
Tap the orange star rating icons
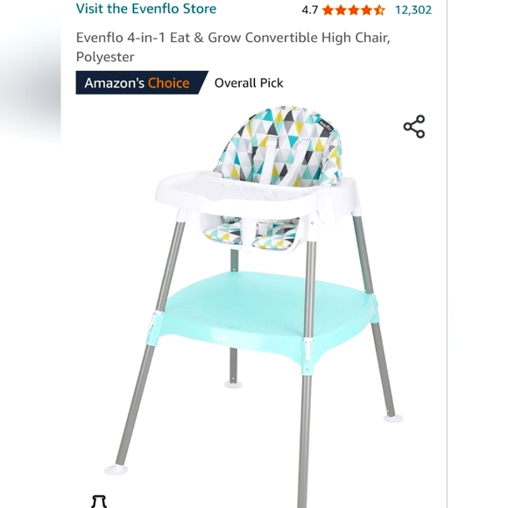[354, 10]
